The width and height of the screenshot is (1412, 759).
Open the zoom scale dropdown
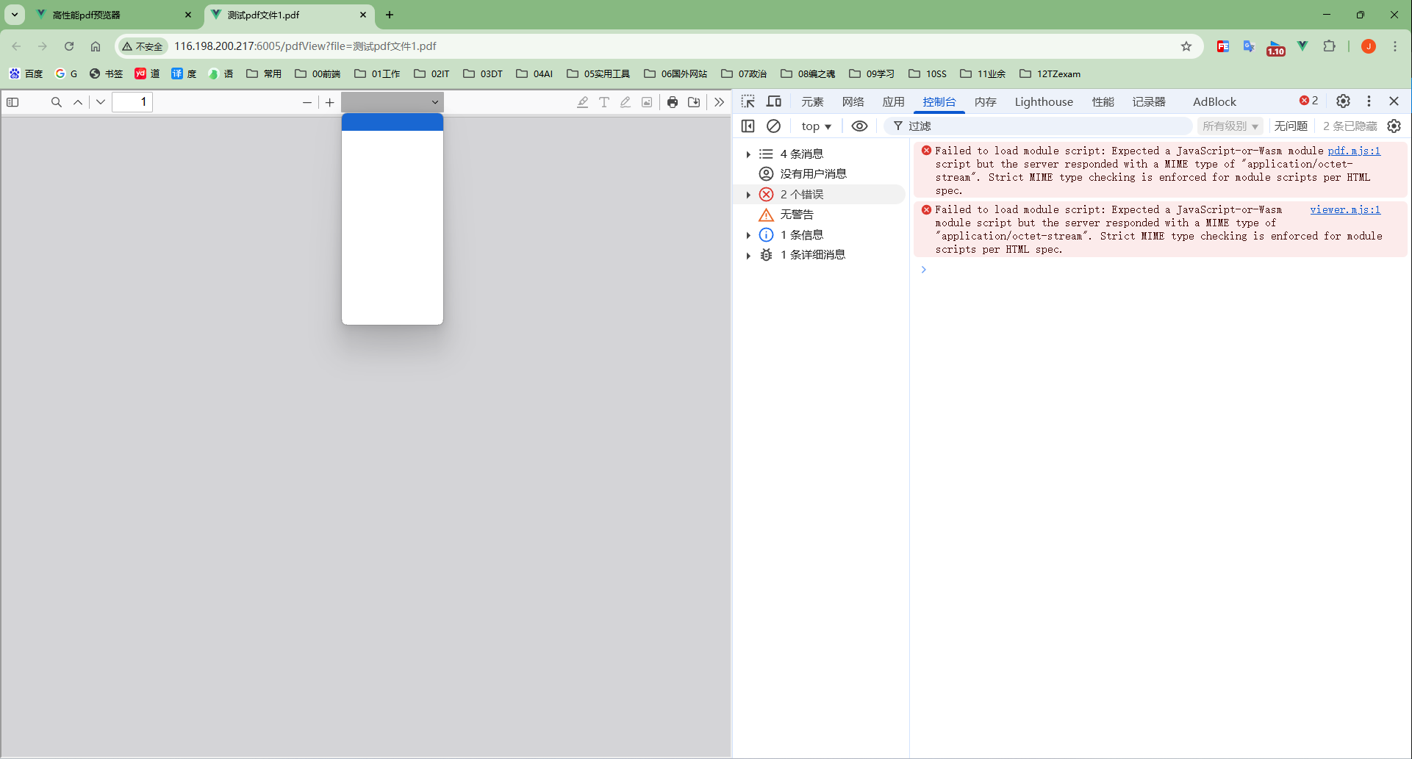tap(393, 102)
